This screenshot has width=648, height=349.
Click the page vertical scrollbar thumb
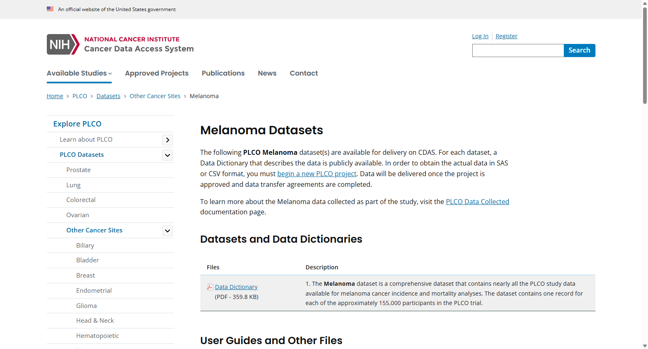(645, 55)
